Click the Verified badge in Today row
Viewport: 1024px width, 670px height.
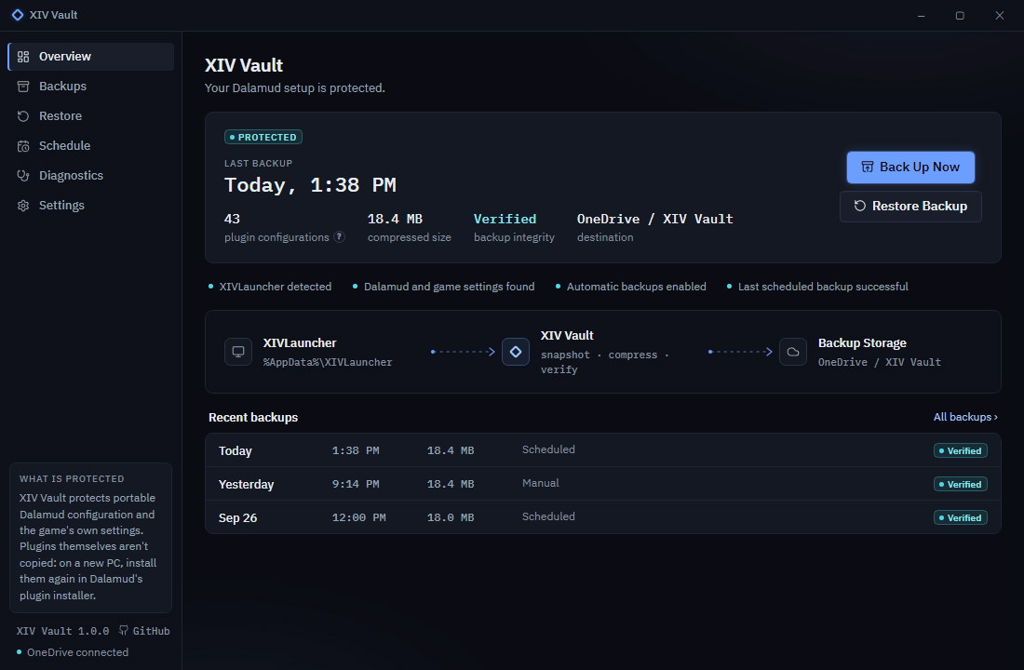coord(960,450)
